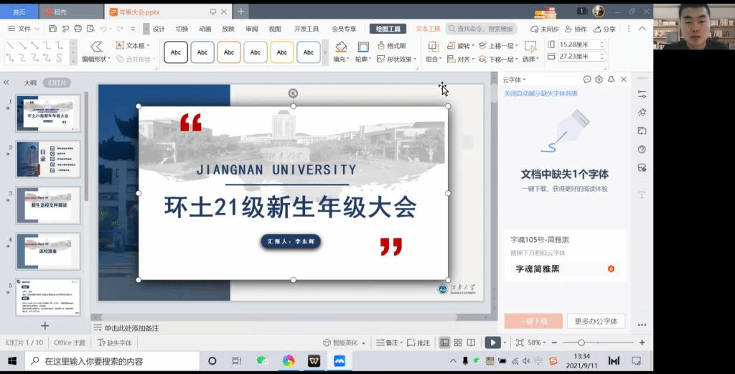
Task: Click the WPS Office icon in taskbar
Action: tap(314, 360)
